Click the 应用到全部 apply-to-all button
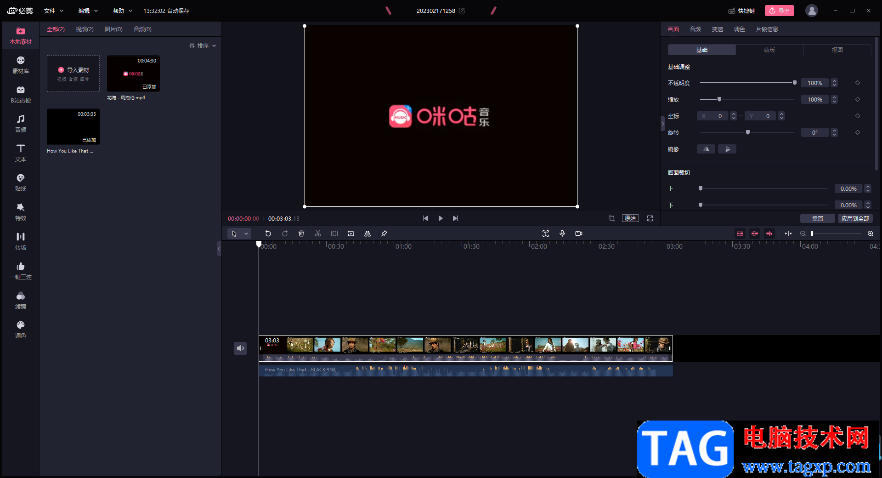Screen dimensions: 882x478 point(855,218)
